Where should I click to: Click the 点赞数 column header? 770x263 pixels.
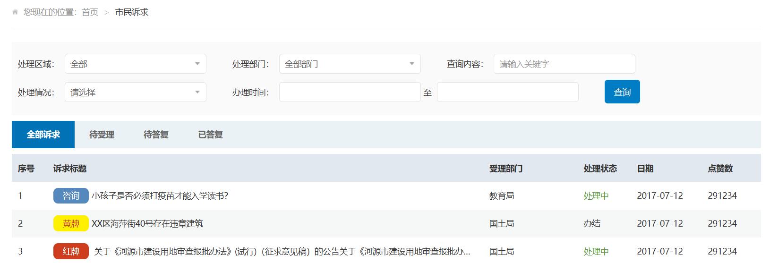click(720, 169)
